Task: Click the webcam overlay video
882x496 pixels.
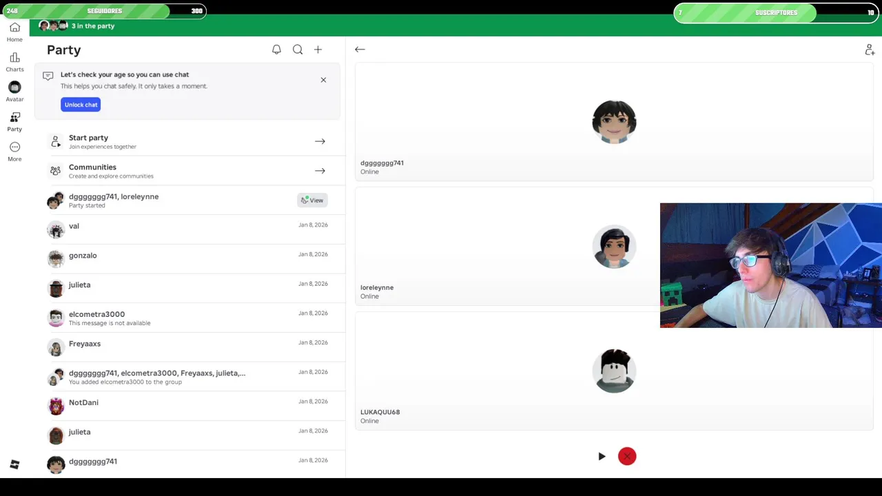Action: [x=771, y=265]
